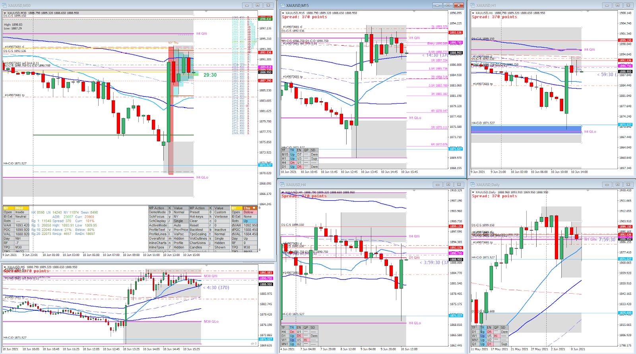Click the XAUUSD,M30 window chart icon
Viewport: 636px width, 354px height.
click(x=5, y=5)
